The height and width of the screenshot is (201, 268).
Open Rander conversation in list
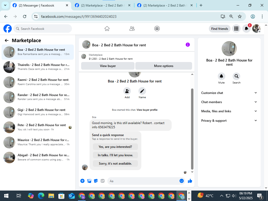[x=38, y=97]
